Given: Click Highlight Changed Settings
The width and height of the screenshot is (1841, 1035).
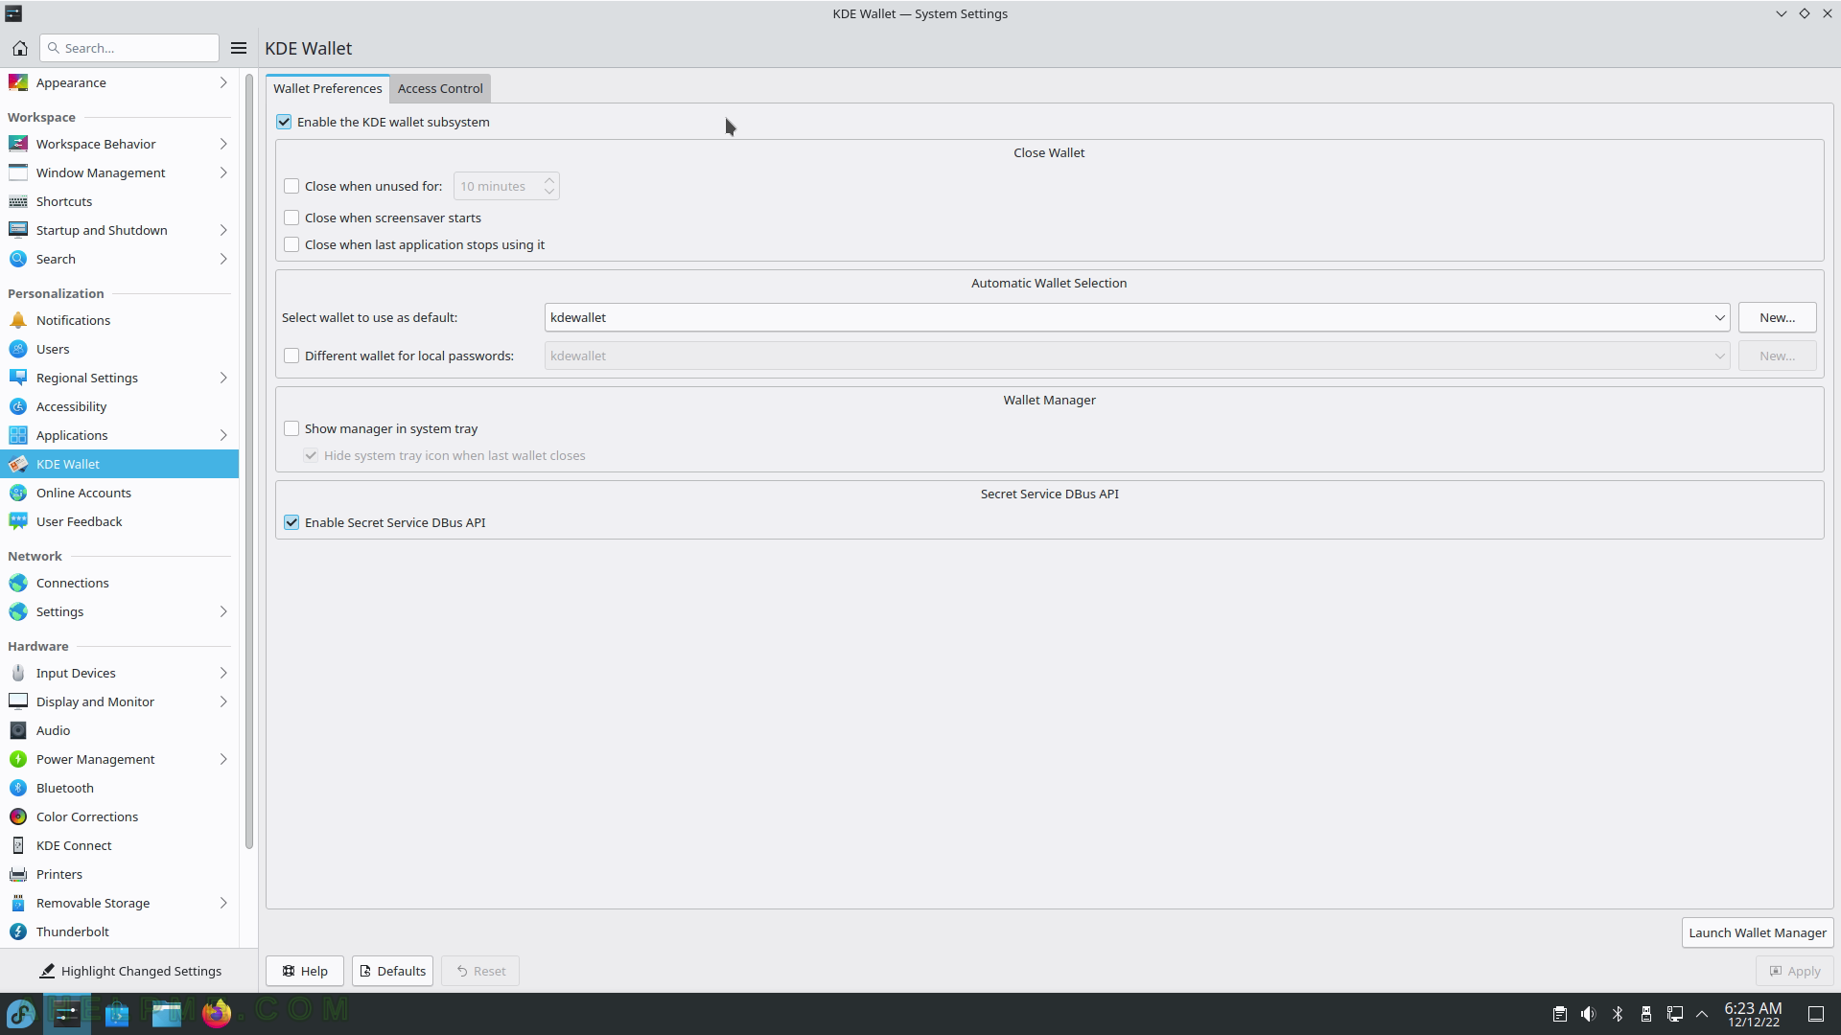Looking at the screenshot, I should click(129, 971).
